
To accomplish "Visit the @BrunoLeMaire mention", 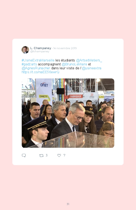I will (x=74, y=64).
